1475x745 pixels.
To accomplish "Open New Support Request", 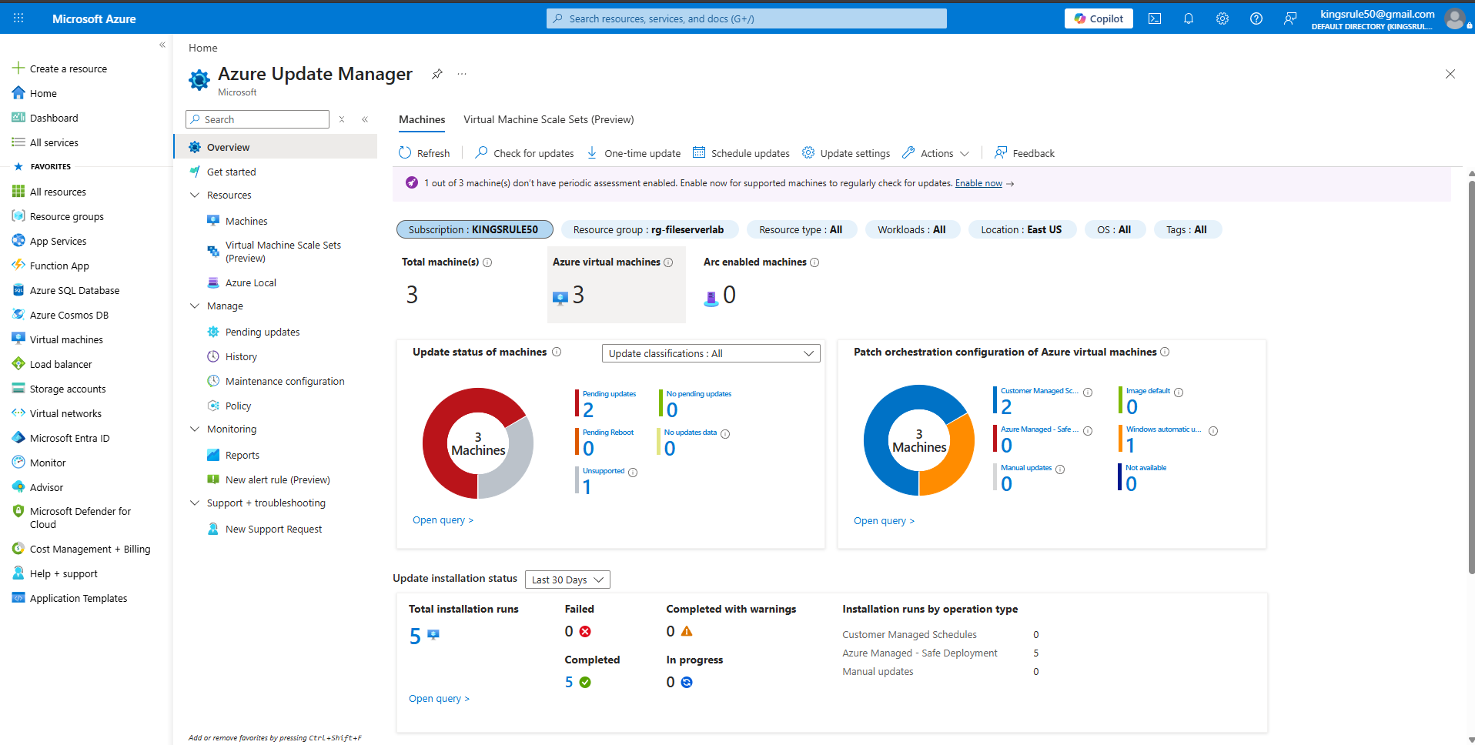I will click(x=276, y=529).
